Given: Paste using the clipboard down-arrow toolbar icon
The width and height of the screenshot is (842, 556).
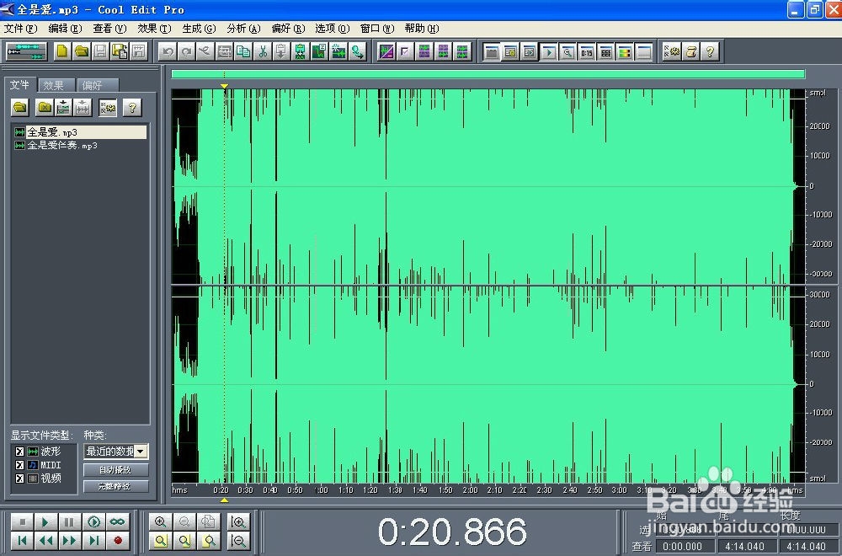Looking at the screenshot, I should tap(281, 51).
